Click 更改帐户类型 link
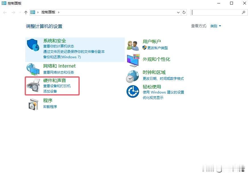 157,48
